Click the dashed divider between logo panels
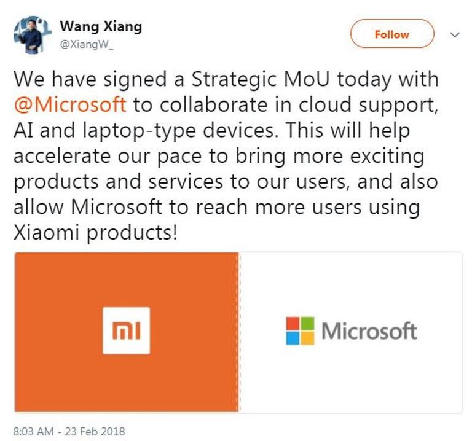The height and width of the screenshot is (441, 472). click(238, 332)
